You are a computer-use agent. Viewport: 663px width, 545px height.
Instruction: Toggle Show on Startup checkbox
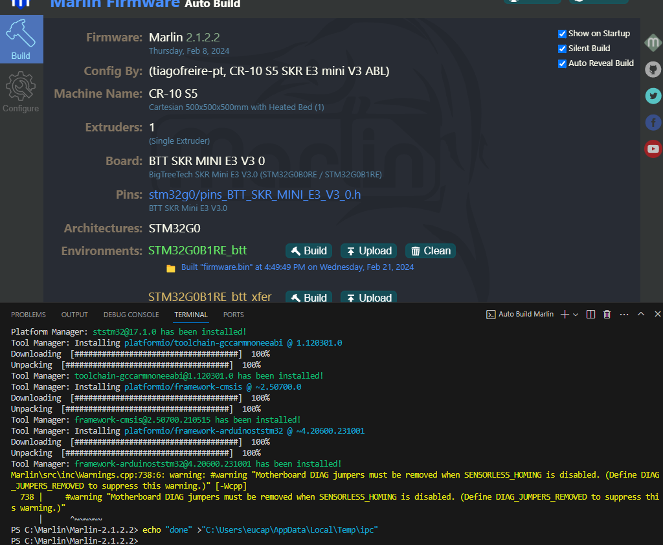click(562, 34)
